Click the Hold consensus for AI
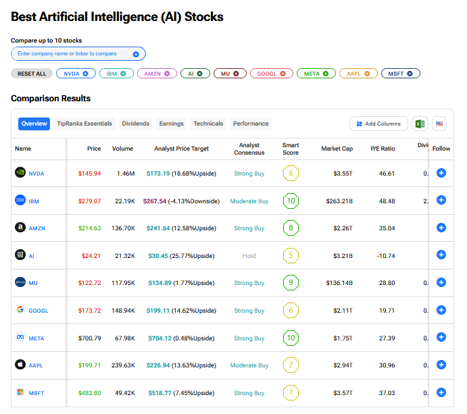This screenshot has height=414, width=467. point(249,256)
